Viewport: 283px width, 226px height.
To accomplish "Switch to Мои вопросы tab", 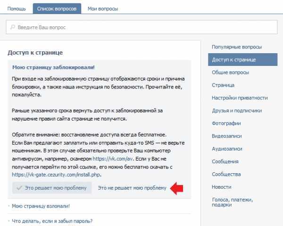I will point(103,8).
